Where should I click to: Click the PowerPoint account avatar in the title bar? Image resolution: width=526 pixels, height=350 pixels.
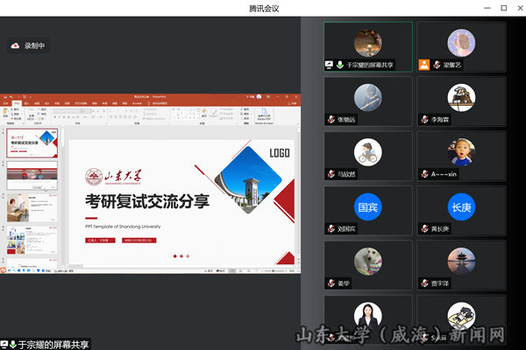click(x=259, y=97)
